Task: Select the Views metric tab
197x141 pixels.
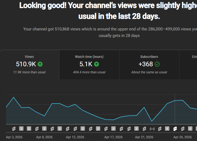Action: (x=29, y=65)
